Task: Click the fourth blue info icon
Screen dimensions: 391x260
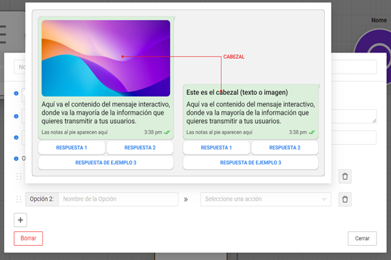Action: 16,158
